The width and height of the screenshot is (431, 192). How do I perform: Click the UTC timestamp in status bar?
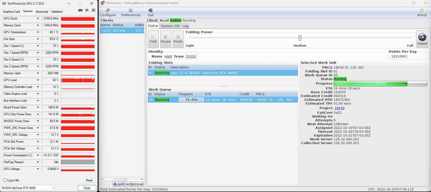[x=391, y=189]
